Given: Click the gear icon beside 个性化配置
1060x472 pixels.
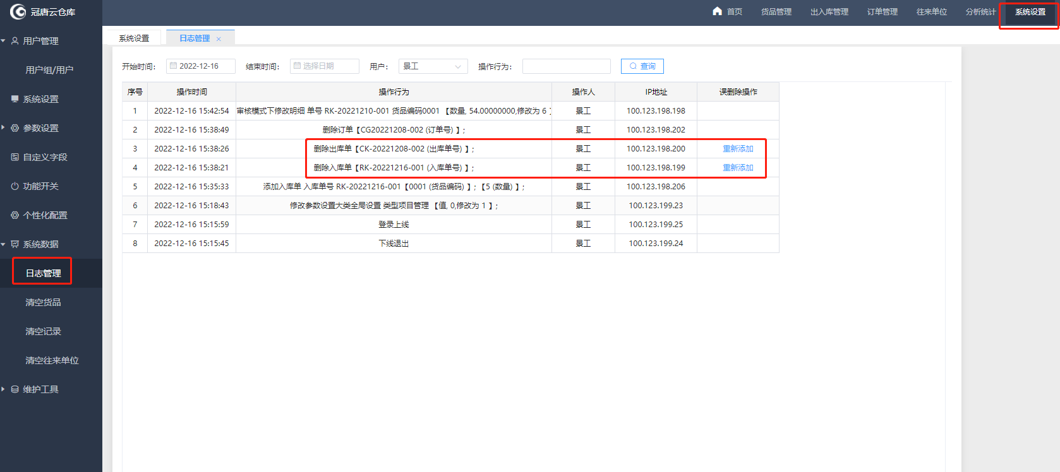Looking at the screenshot, I should pyautogui.click(x=15, y=215).
